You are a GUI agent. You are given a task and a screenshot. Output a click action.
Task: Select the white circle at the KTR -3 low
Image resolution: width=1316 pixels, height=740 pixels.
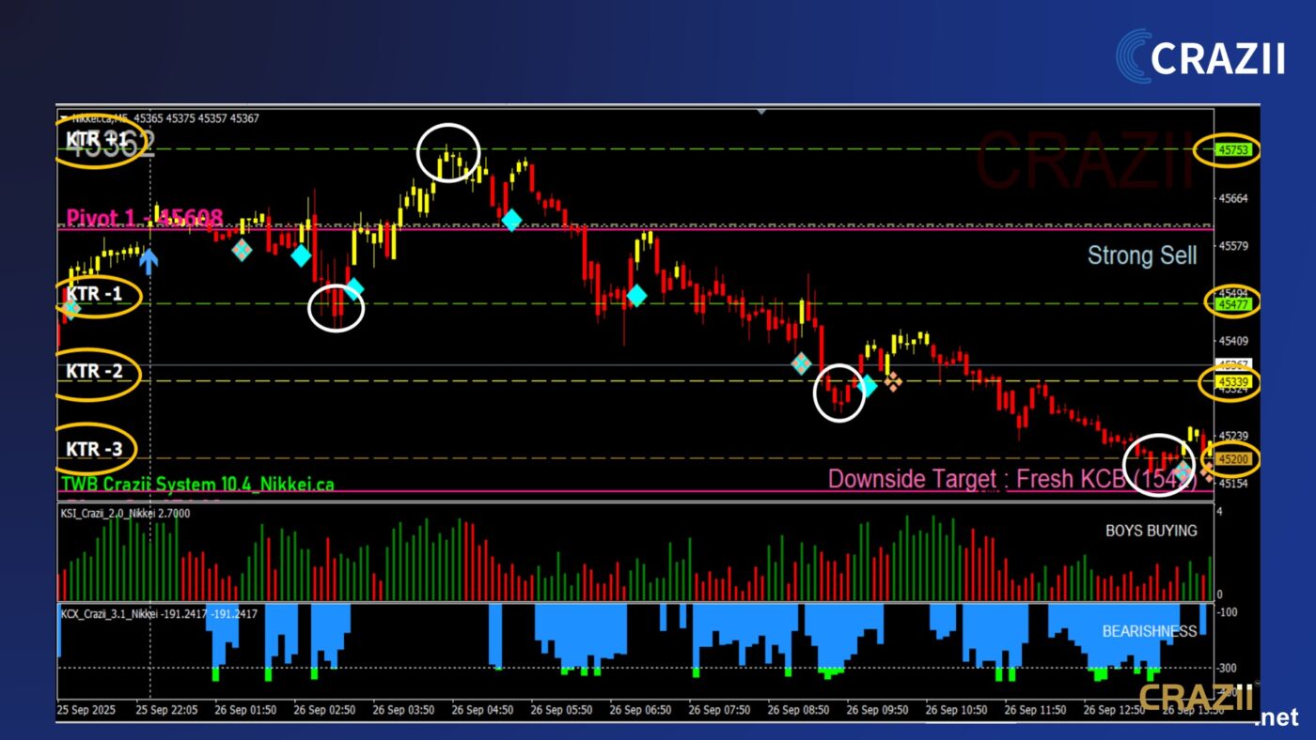tap(1160, 463)
